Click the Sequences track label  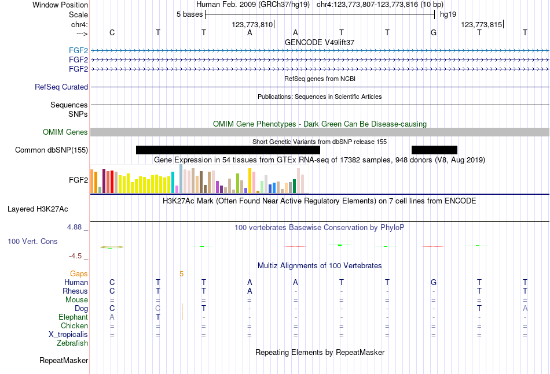coord(69,105)
